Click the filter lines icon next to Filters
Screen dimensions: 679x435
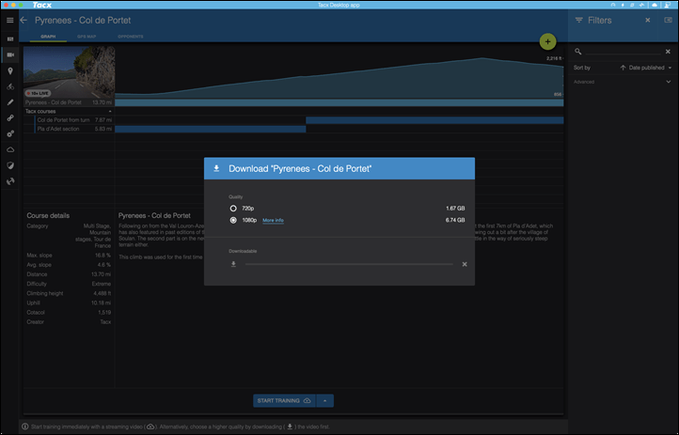tap(579, 21)
